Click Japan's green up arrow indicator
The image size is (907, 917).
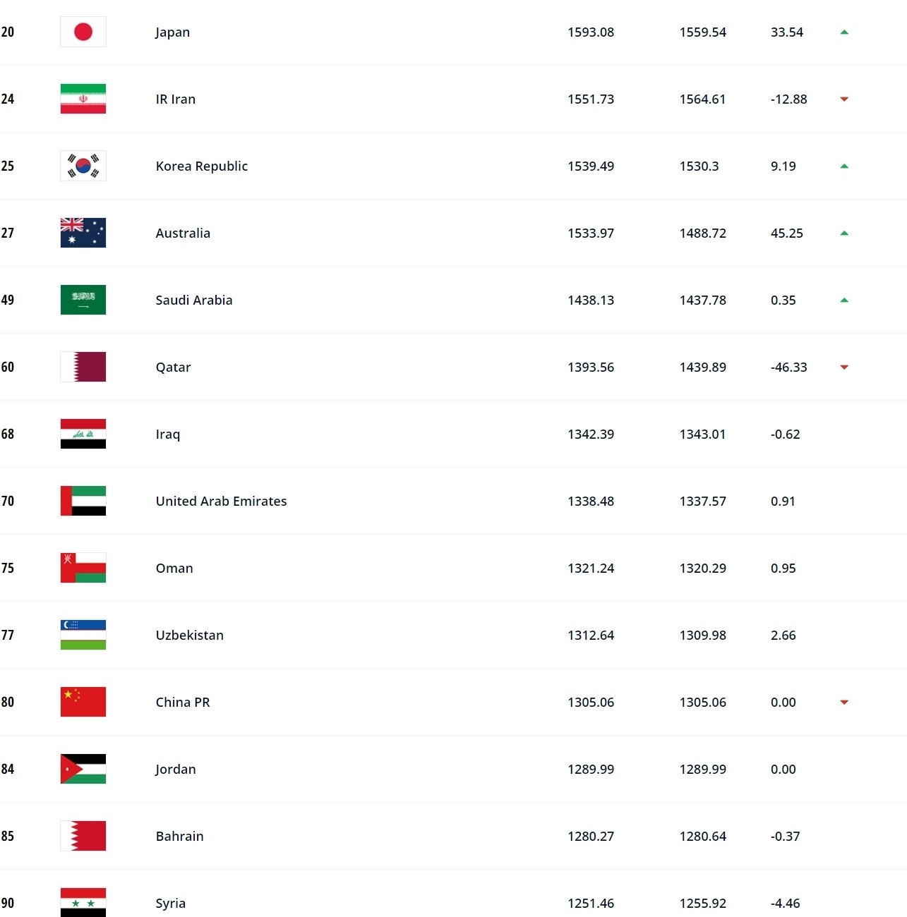(844, 32)
